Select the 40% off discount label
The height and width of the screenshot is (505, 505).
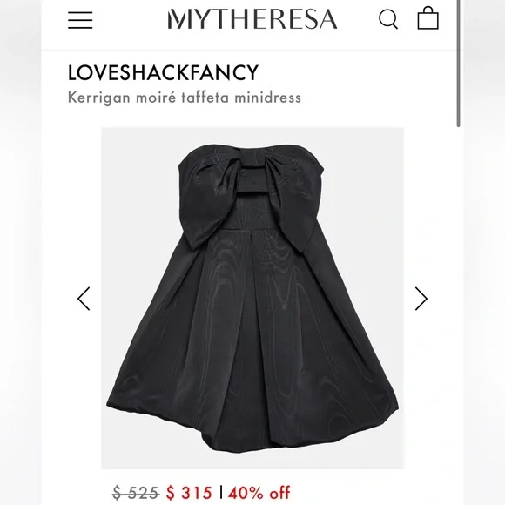[259, 493]
